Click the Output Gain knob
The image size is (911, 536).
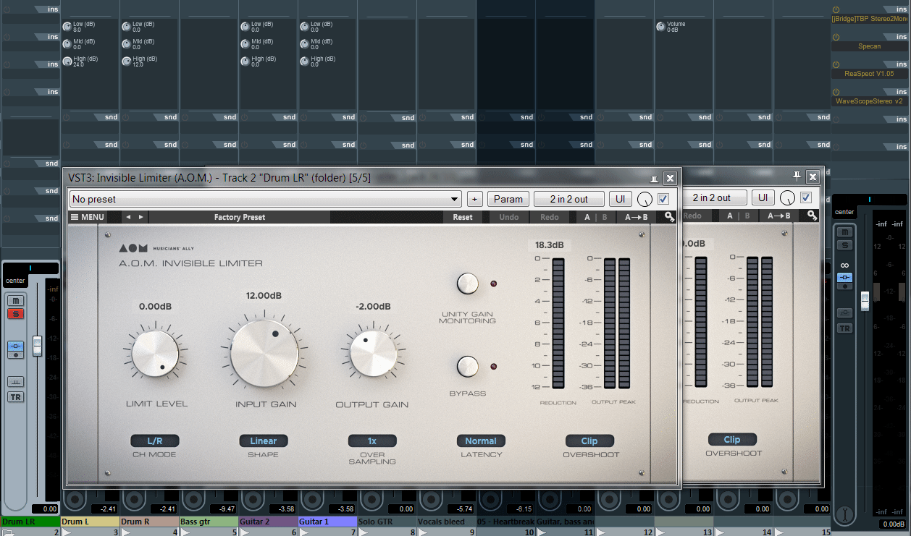coord(373,354)
